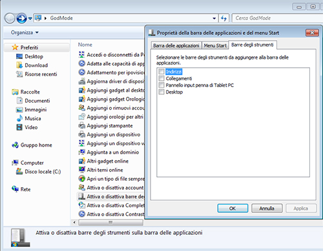This screenshot has width=323, height=251.
Task: Switch to Barra delle applicazioni tab
Action: tap(176, 46)
